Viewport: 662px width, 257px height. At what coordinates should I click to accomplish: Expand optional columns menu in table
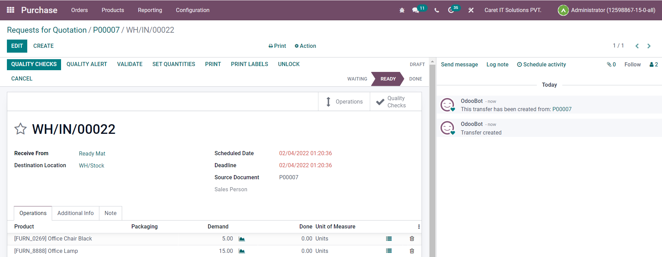(x=419, y=227)
